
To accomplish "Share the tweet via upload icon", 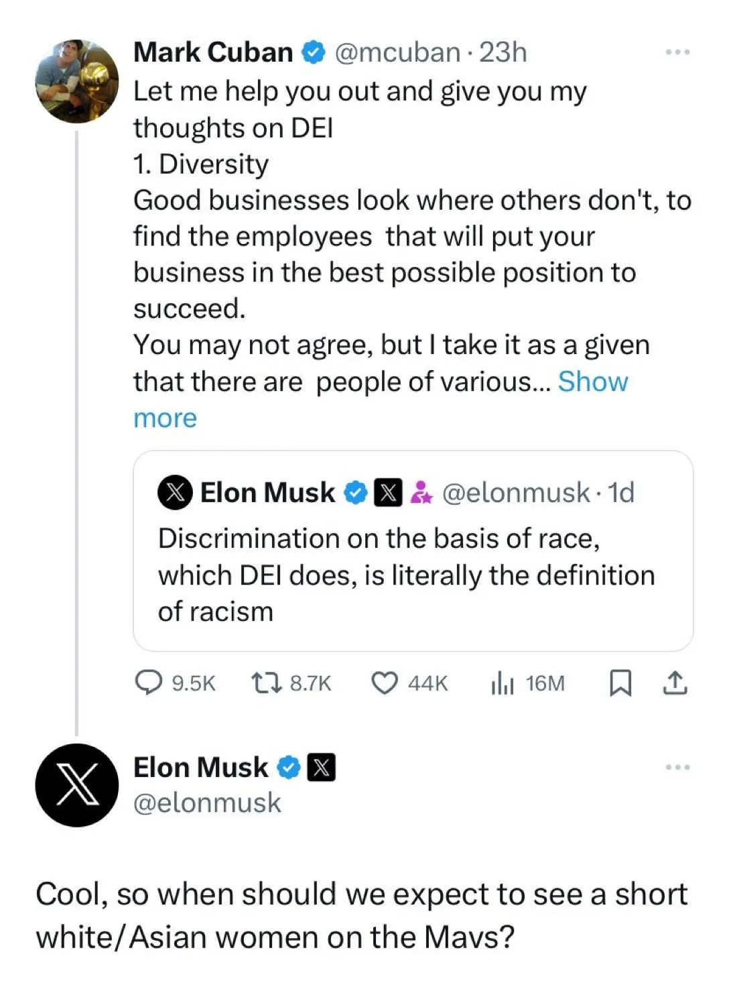I will [x=675, y=683].
